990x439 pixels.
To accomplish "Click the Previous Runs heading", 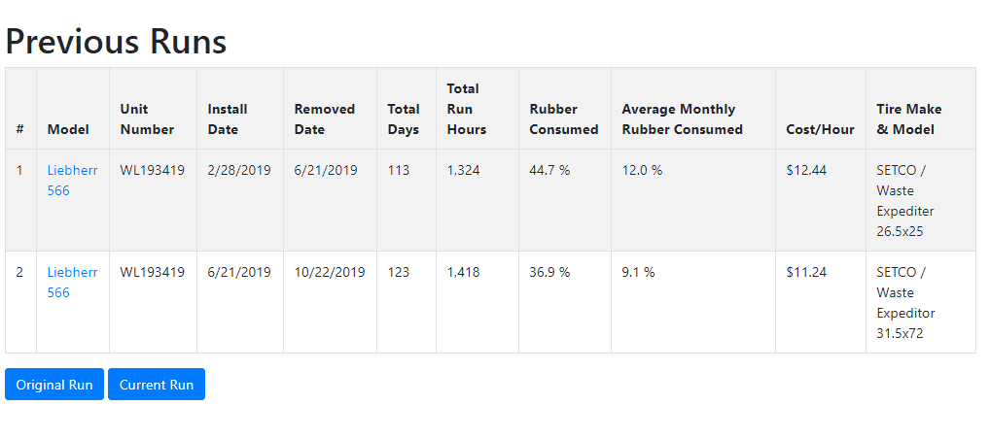I will [x=116, y=41].
